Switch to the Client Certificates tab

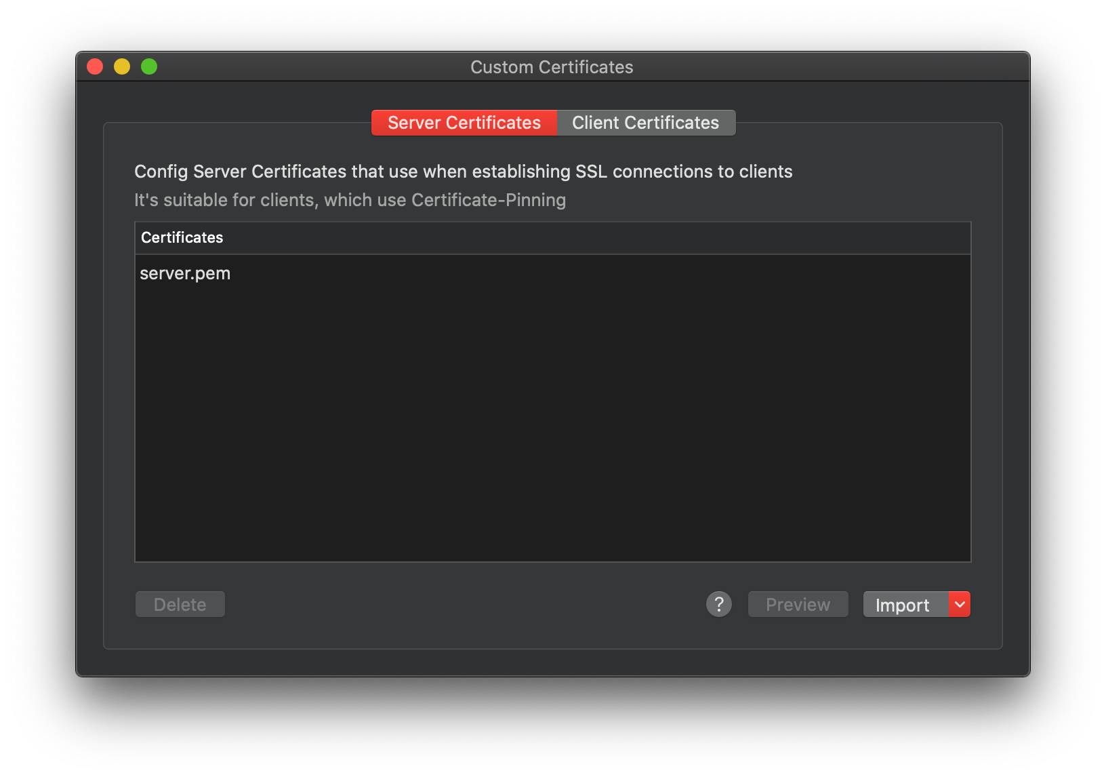click(644, 123)
